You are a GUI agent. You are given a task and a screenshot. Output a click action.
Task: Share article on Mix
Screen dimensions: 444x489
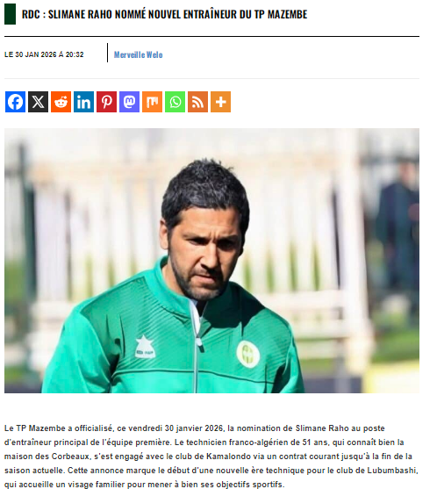coord(152,102)
